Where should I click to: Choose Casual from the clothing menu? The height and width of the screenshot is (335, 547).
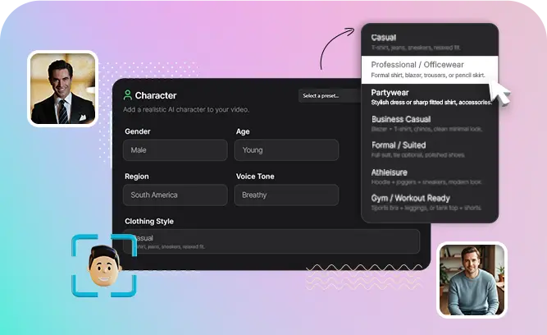click(430, 42)
